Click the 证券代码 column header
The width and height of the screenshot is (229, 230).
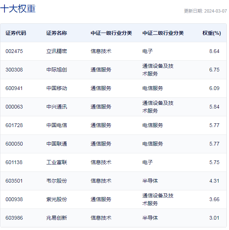pos(16,33)
